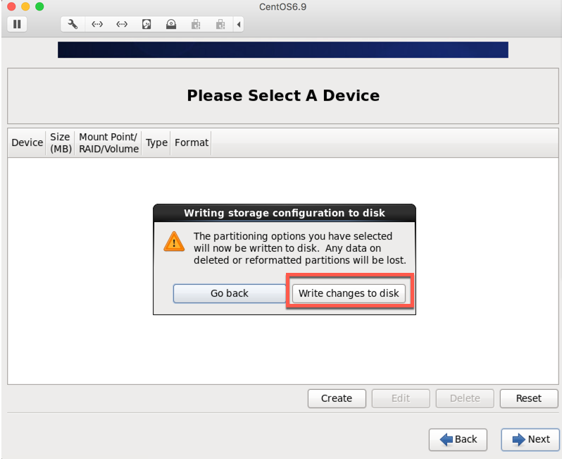Open the VM settings wrench icon

[x=73, y=24]
